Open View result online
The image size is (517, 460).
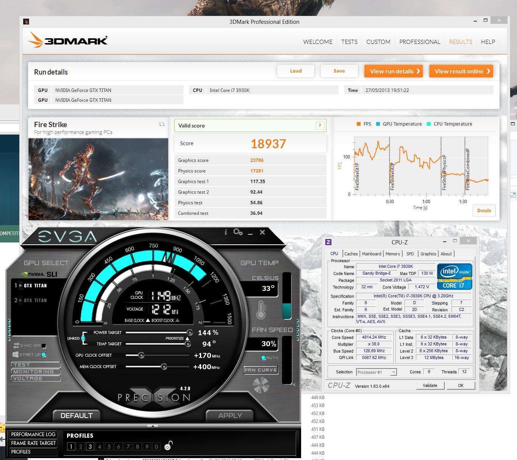click(461, 71)
